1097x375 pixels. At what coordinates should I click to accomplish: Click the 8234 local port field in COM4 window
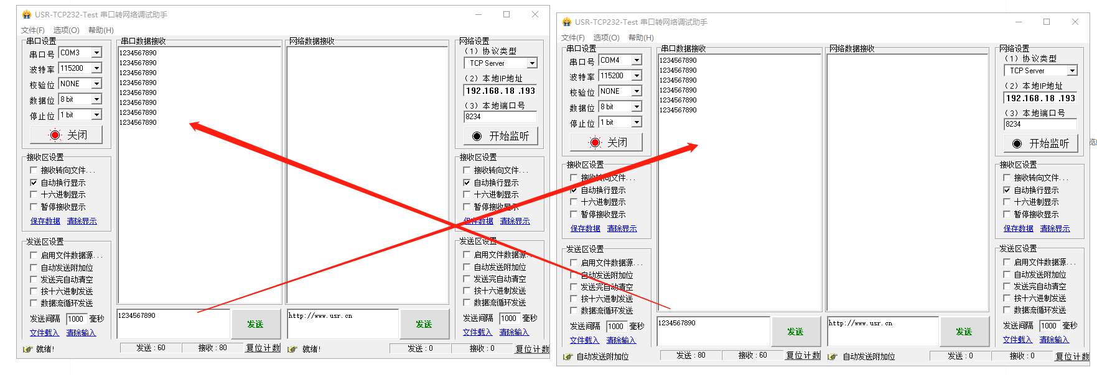click(1039, 124)
